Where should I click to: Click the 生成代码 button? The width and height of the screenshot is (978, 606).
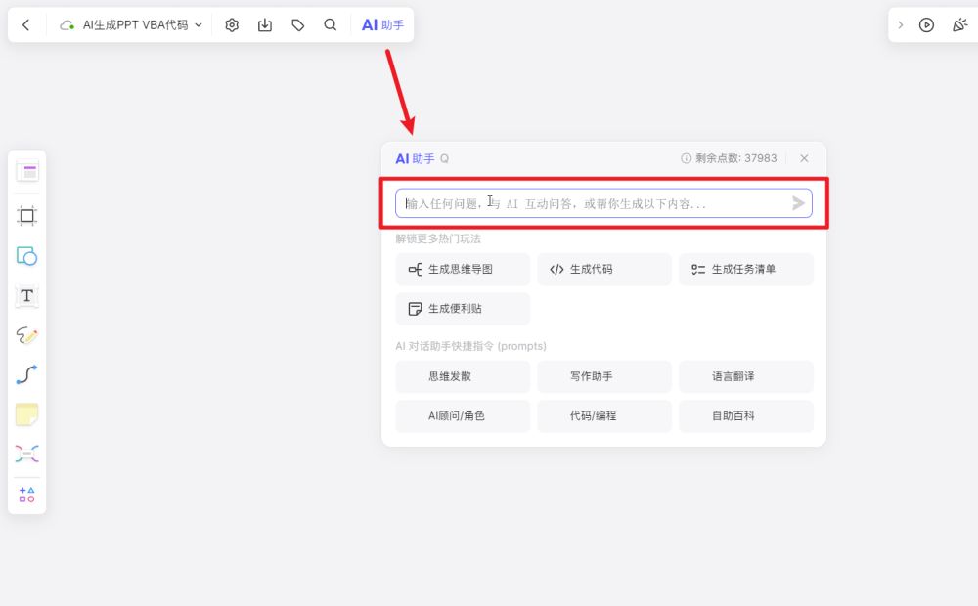click(603, 269)
